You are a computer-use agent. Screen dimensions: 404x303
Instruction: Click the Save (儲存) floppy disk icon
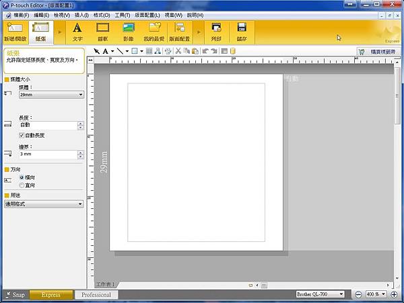242,32
